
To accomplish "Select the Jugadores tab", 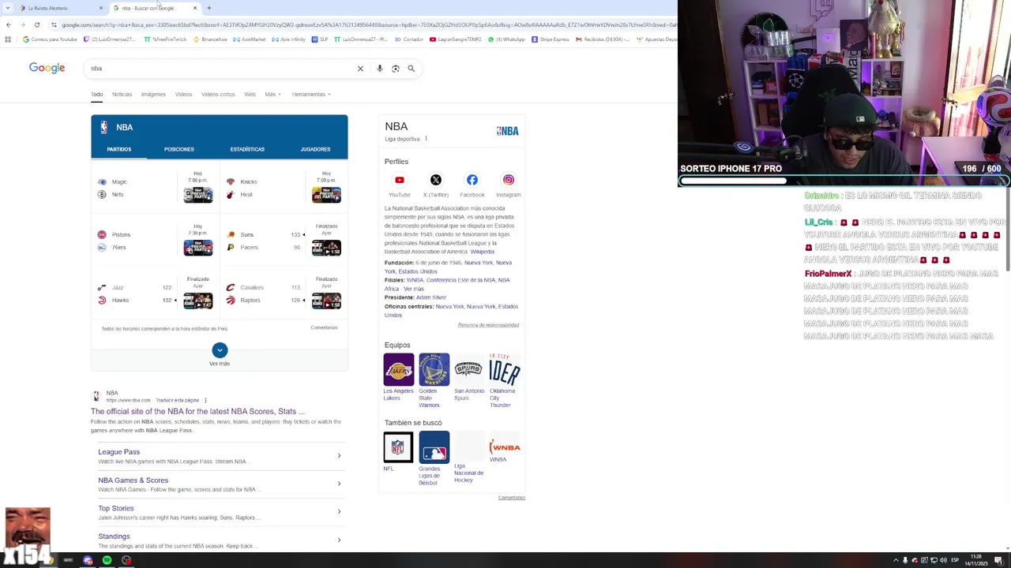I will coord(315,149).
